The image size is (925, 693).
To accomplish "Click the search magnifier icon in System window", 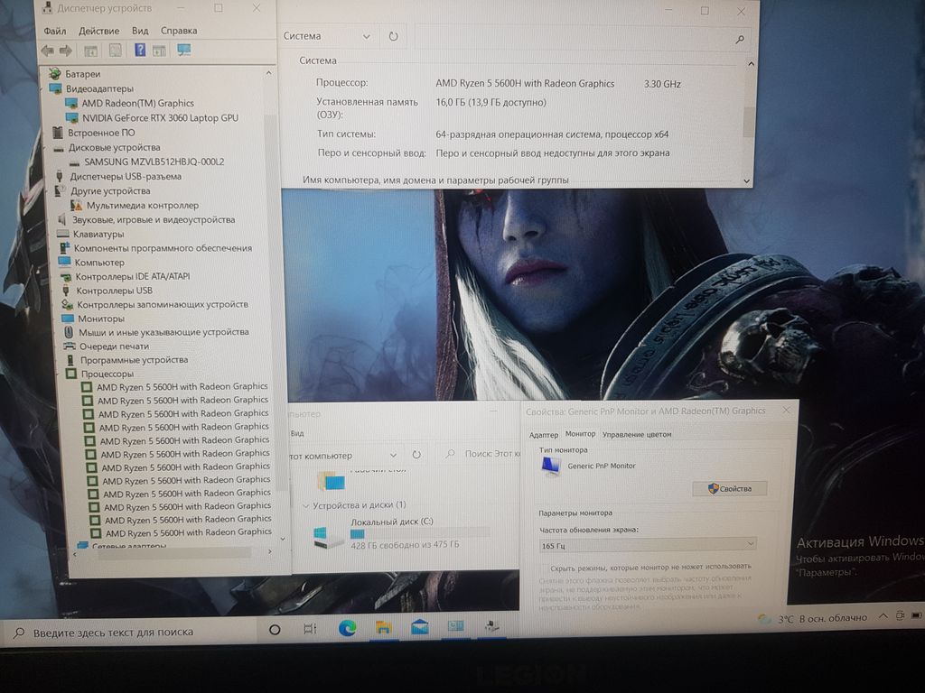I will [x=739, y=40].
